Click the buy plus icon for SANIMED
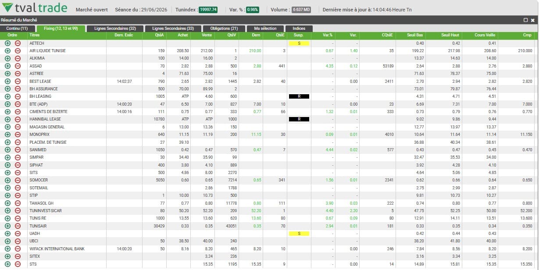Screen dimensions: 539x270 [x=7, y=150]
